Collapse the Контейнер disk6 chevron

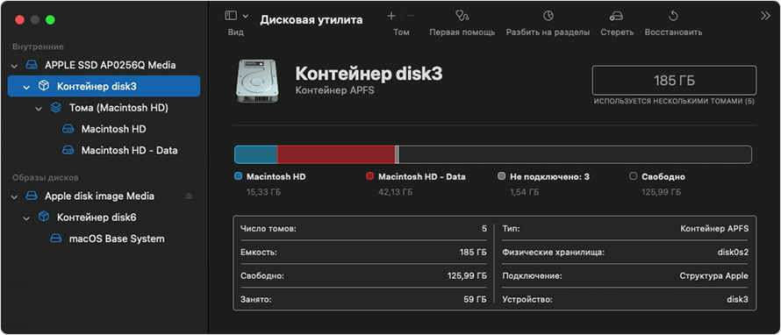pyautogui.click(x=26, y=217)
